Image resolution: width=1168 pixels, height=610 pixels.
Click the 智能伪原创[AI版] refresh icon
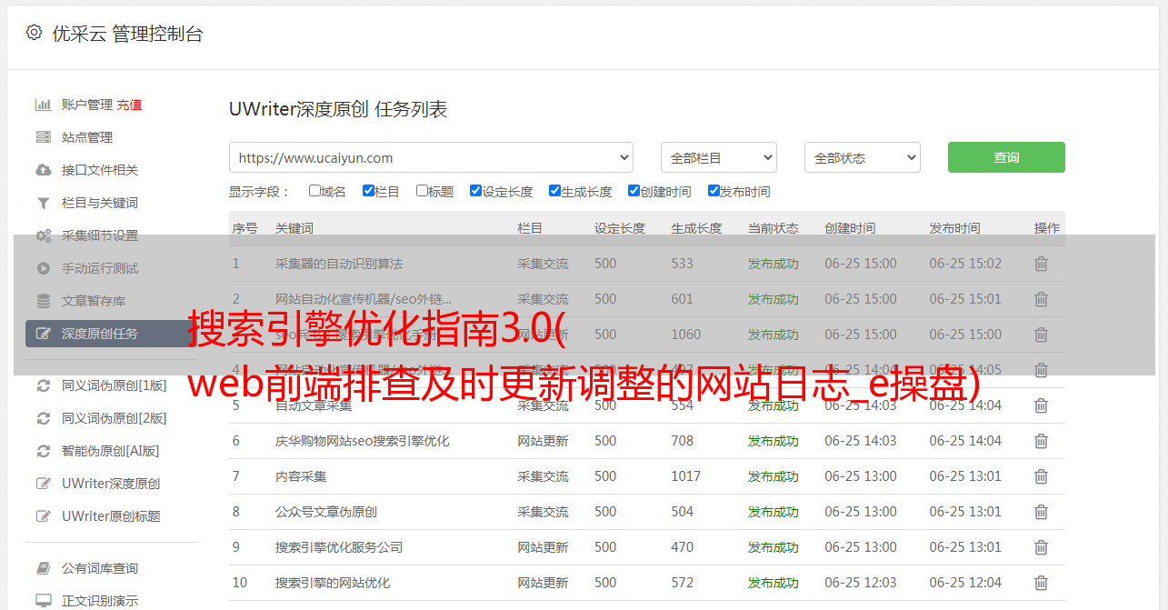(43, 451)
